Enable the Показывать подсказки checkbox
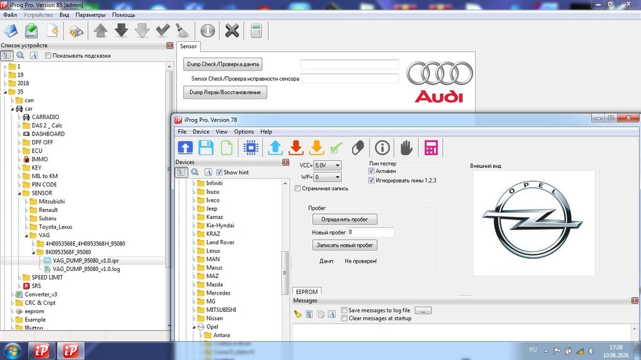 tap(48, 56)
